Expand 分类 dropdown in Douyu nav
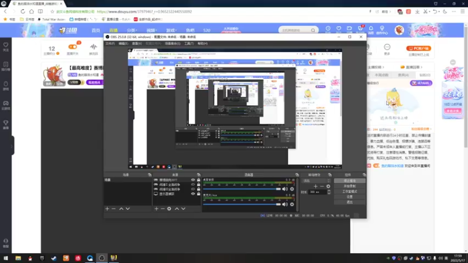 tap(132, 30)
